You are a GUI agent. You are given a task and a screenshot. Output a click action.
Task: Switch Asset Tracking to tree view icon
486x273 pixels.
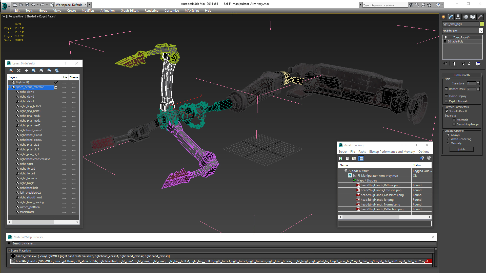pos(354,158)
